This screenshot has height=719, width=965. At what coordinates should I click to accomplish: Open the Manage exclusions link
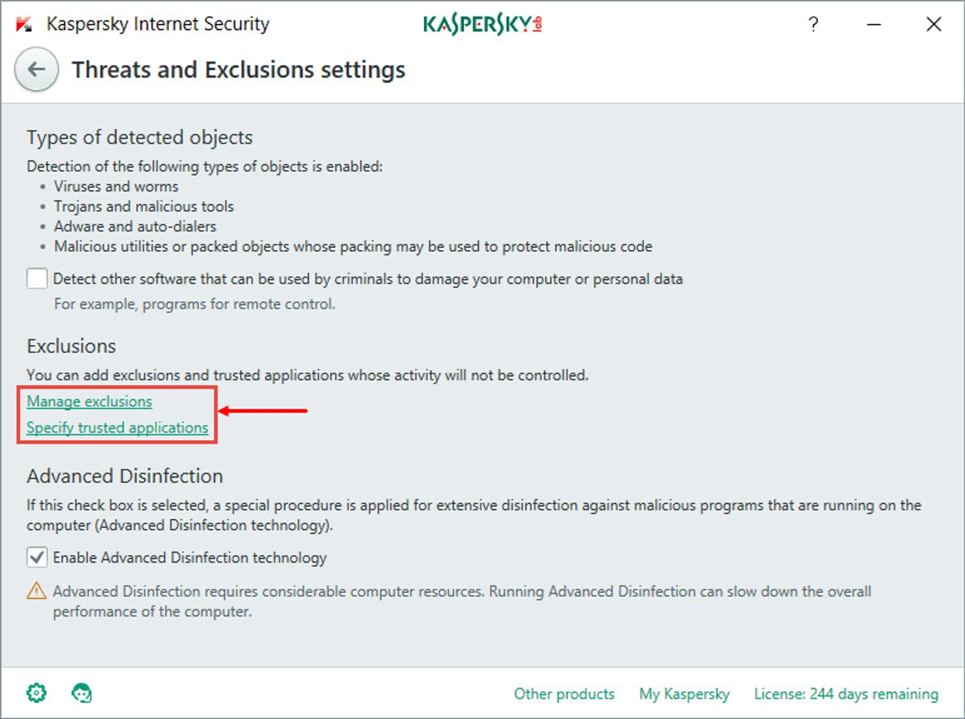pos(89,401)
